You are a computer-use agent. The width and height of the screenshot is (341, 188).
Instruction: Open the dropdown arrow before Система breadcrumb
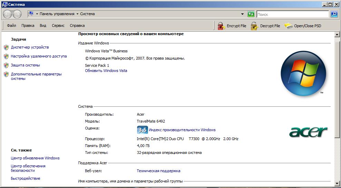(77, 14)
